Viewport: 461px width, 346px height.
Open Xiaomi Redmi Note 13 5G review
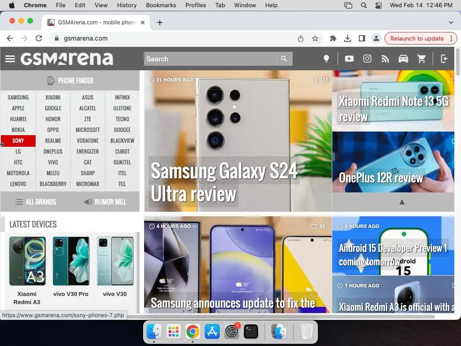click(x=393, y=101)
